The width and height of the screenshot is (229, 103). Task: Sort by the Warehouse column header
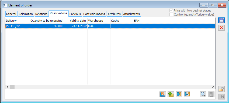click(99, 21)
